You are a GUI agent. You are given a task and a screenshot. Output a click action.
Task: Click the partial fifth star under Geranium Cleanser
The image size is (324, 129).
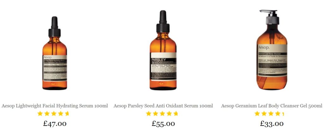point(283,113)
